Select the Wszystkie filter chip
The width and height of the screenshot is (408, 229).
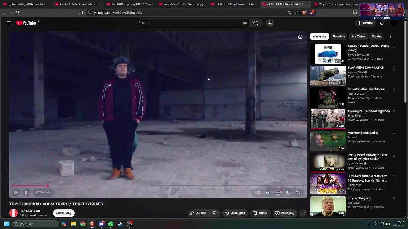[319, 36]
